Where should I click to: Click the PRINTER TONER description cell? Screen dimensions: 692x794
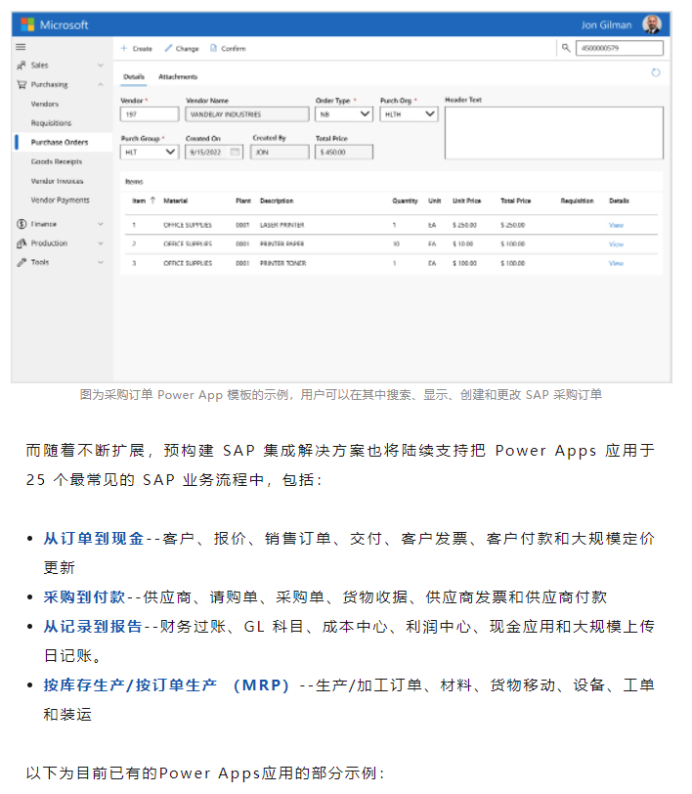pyautogui.click(x=283, y=263)
